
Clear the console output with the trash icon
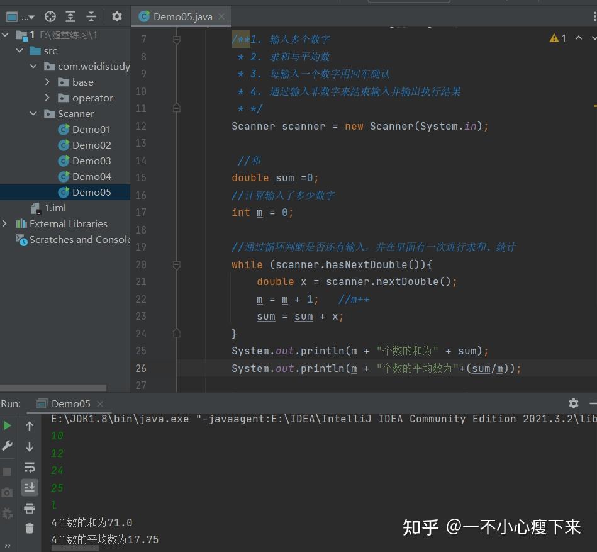[x=29, y=529]
